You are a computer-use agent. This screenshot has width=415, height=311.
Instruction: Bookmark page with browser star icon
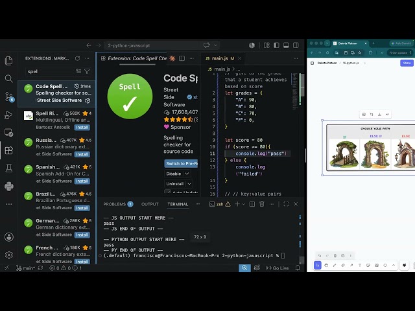pyautogui.click(x=360, y=52)
